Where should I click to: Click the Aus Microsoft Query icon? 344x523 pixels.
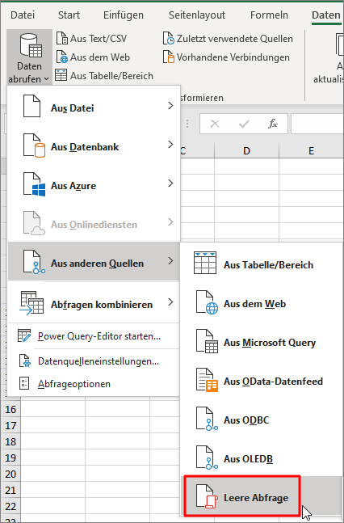(x=207, y=341)
